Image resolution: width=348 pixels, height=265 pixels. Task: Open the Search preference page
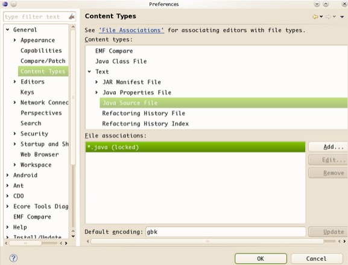point(31,123)
